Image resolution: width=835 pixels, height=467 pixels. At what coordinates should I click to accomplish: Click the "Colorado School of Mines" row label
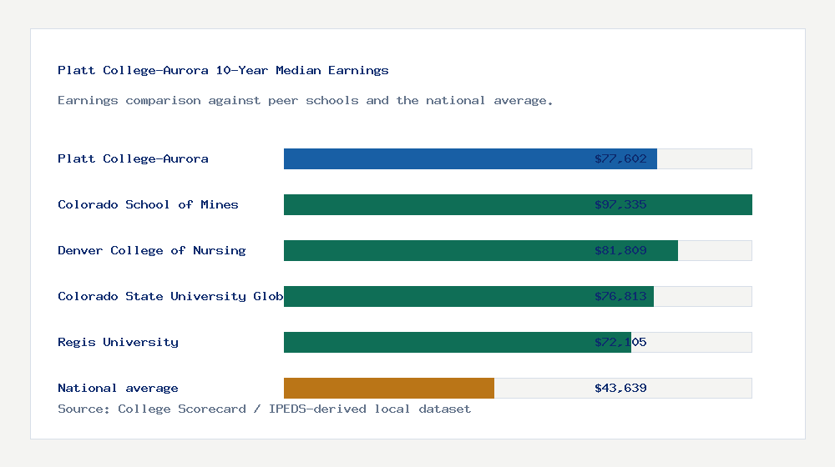[x=148, y=204]
